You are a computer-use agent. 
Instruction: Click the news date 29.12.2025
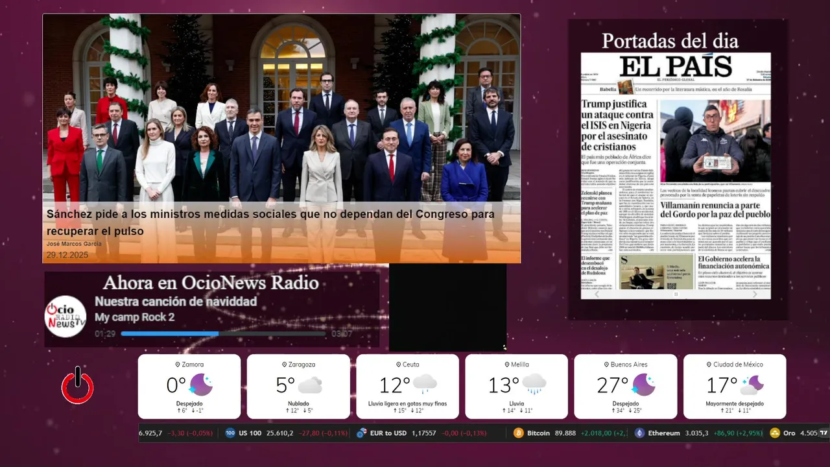67,255
